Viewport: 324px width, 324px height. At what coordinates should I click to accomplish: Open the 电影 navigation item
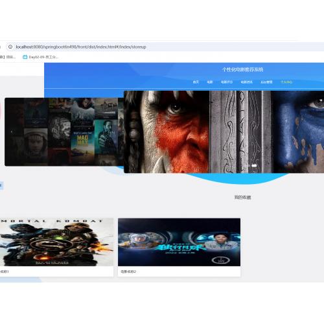pos(210,82)
